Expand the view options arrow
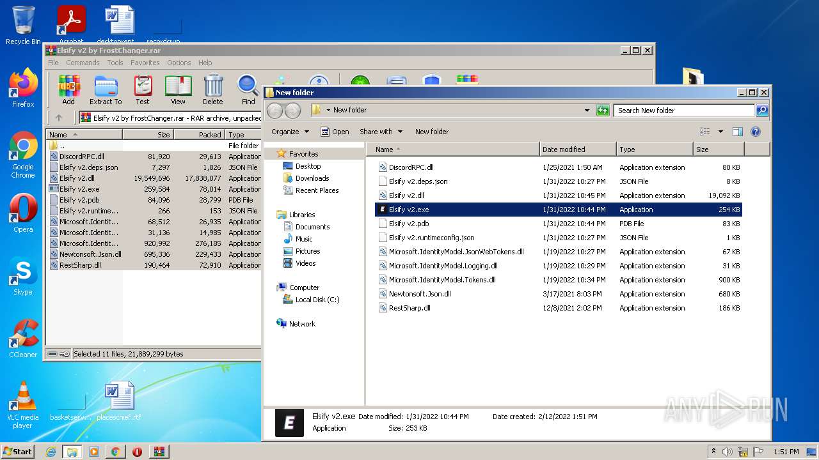The image size is (819, 460). point(720,132)
